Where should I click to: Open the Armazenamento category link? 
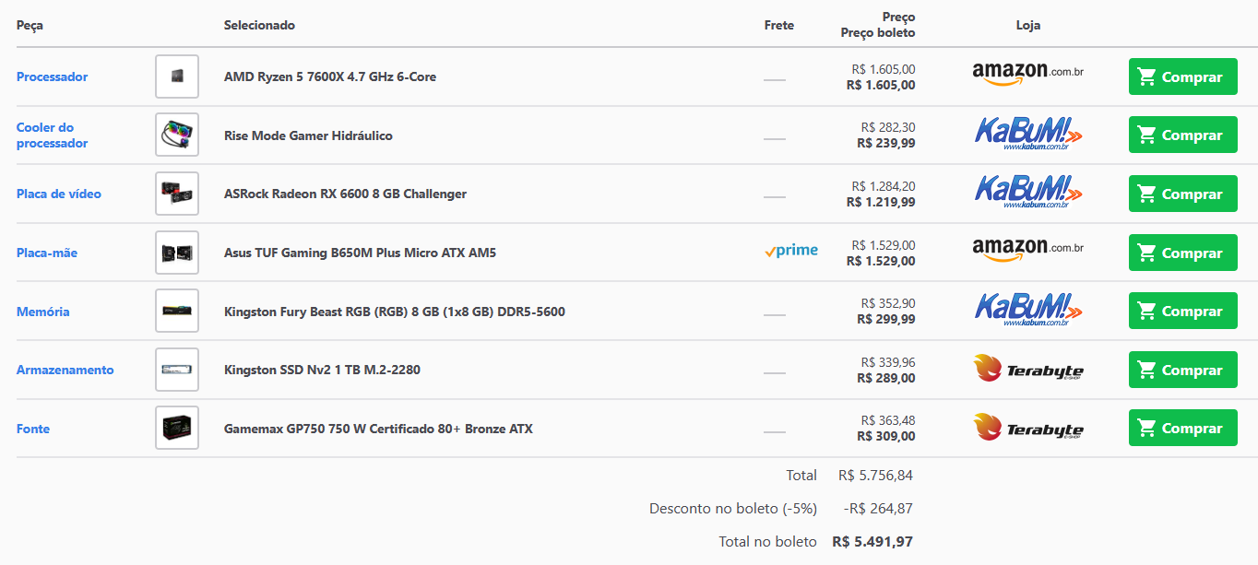[65, 370]
